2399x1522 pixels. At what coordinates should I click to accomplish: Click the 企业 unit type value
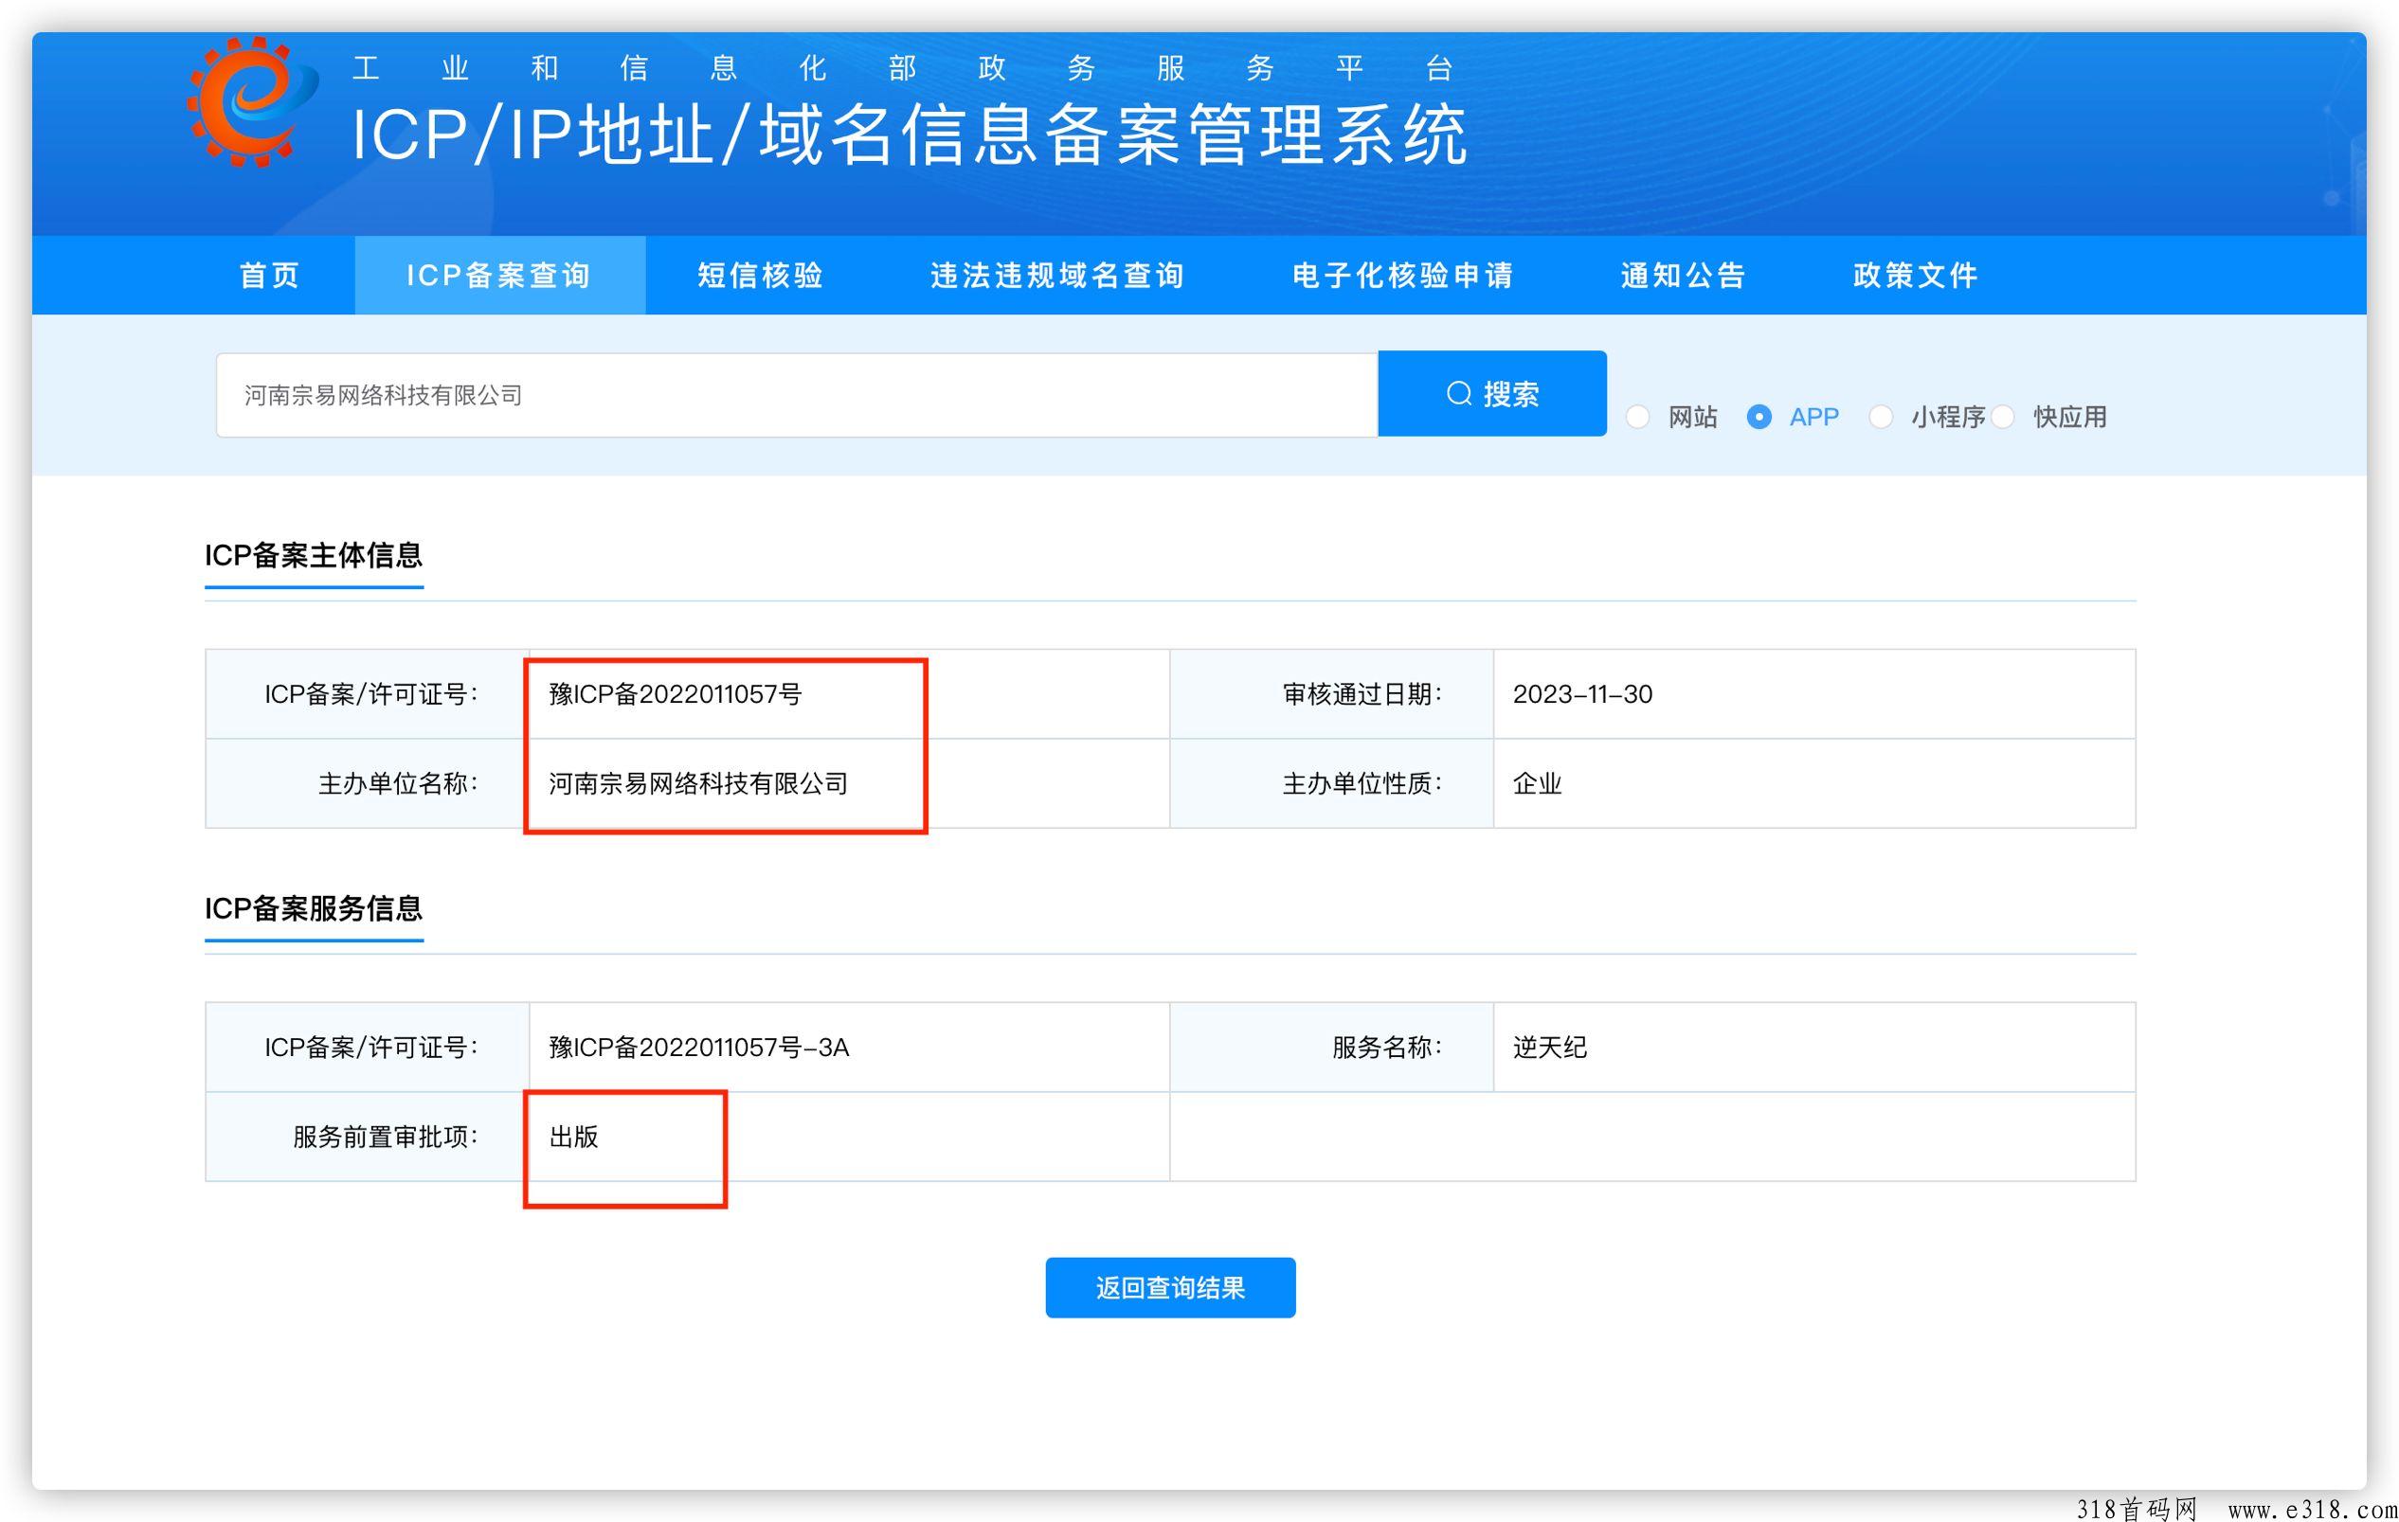[x=1537, y=784]
